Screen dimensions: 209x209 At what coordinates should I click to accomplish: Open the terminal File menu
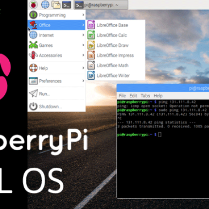[x=122, y=96]
